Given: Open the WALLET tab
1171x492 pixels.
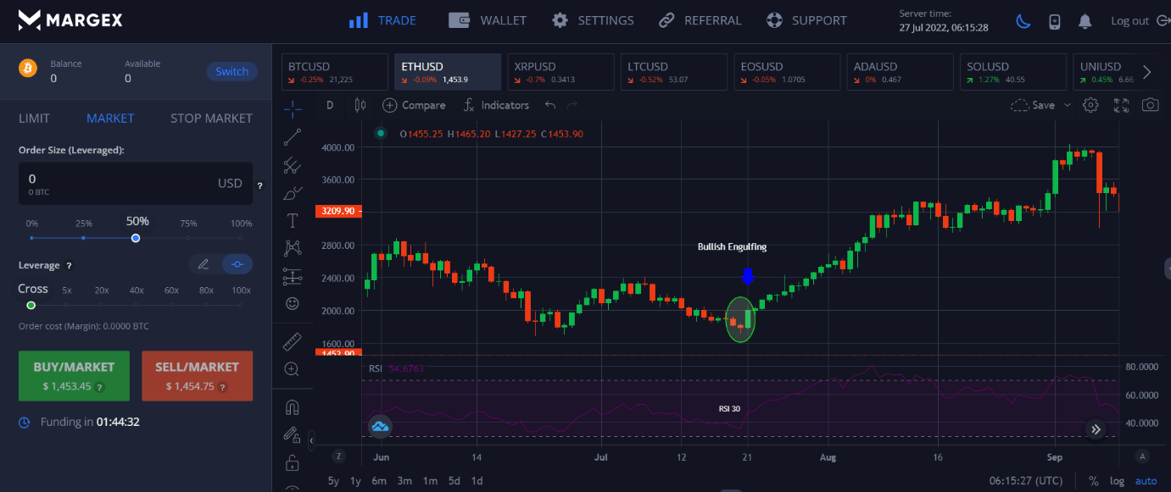Looking at the screenshot, I should (488, 20).
